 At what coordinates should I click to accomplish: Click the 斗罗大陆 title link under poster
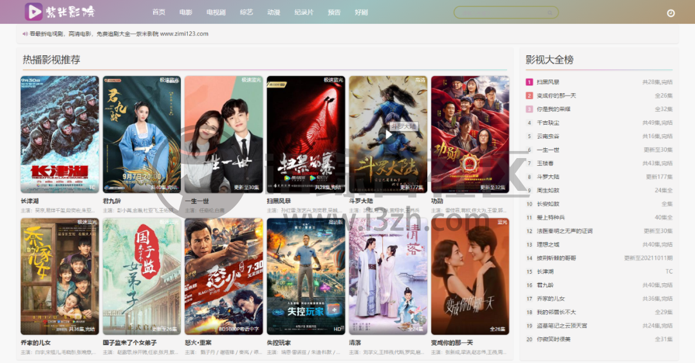coord(361,201)
